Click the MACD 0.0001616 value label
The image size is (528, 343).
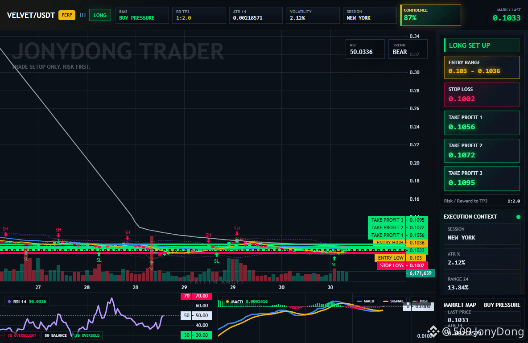pos(250,302)
